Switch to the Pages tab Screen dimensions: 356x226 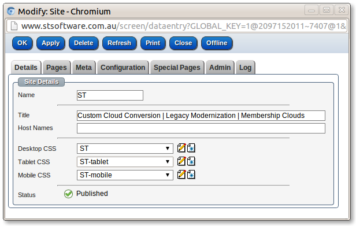[x=57, y=68]
